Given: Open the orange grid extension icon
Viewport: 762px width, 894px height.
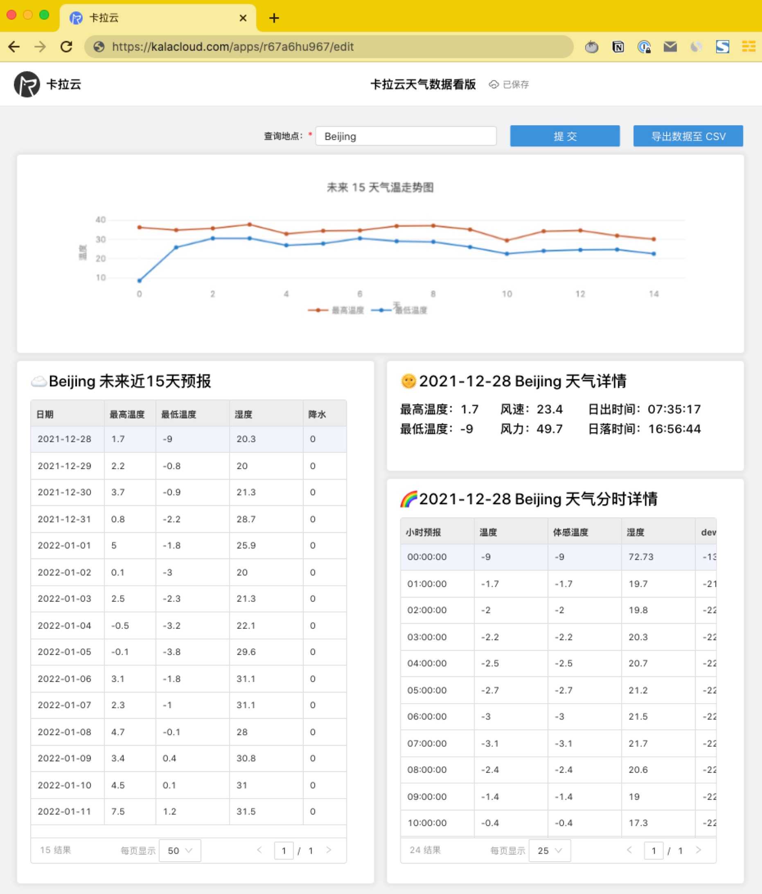Looking at the screenshot, I should pos(748,47).
